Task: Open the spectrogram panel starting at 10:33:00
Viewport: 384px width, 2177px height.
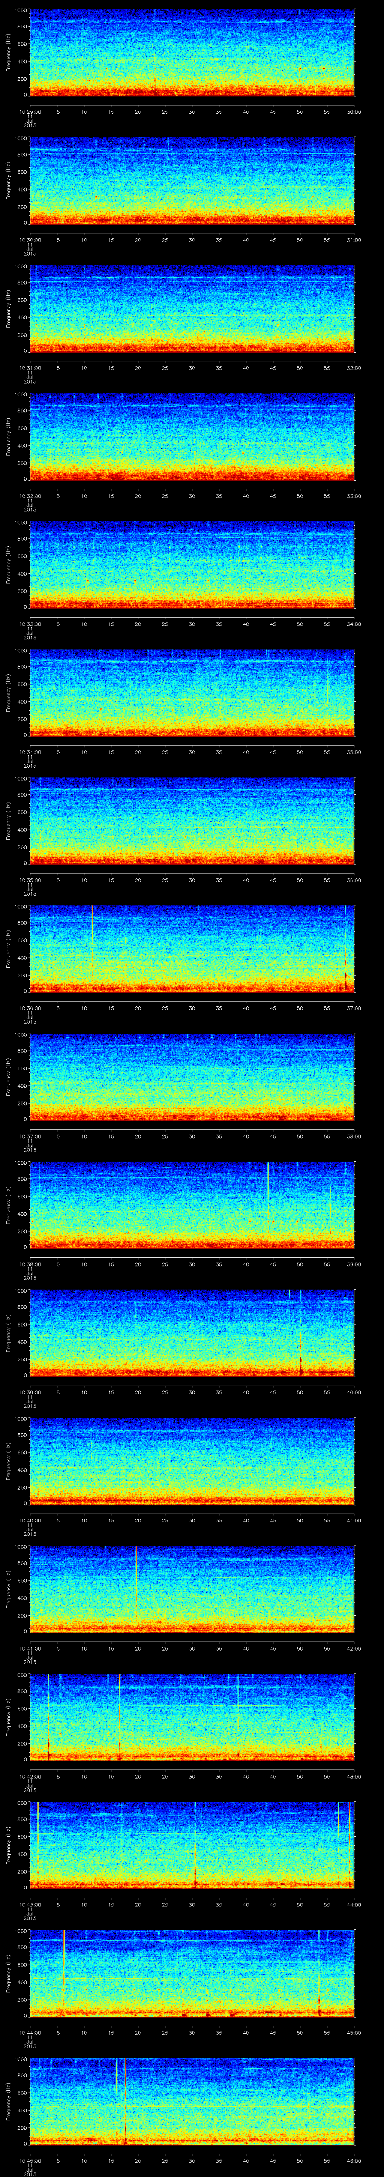Action: 192,565
